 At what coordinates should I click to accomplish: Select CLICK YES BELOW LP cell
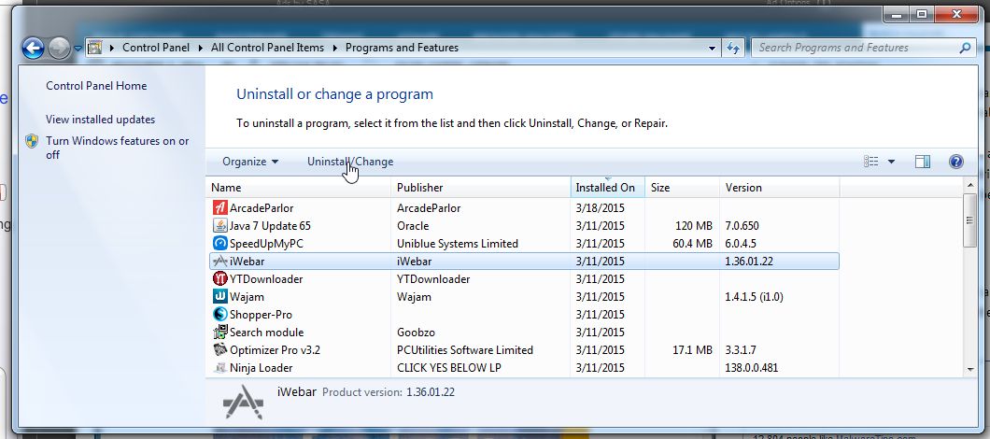tap(449, 367)
